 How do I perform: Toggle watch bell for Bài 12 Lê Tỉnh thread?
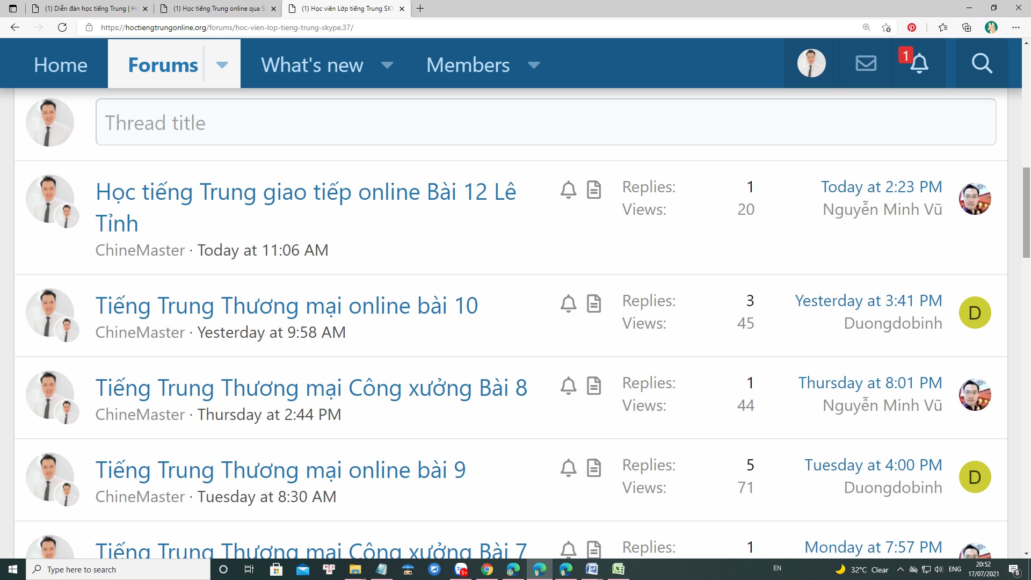pos(568,190)
